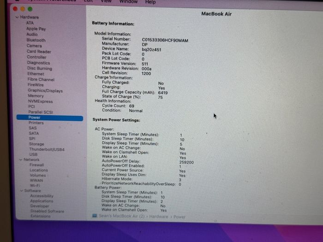Open the Help menu
The width and height of the screenshot is (323, 242).
coord(150,2)
